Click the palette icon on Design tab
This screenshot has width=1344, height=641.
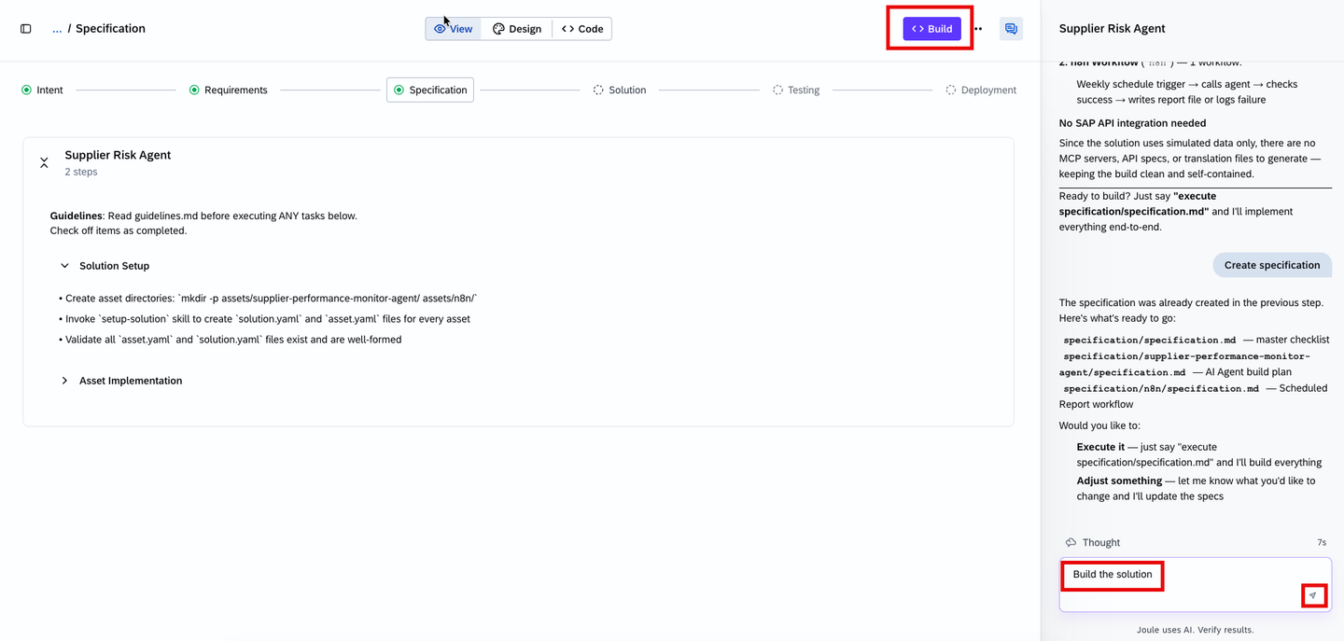pyautogui.click(x=498, y=29)
